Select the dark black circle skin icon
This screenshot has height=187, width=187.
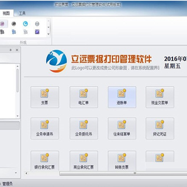14,24
